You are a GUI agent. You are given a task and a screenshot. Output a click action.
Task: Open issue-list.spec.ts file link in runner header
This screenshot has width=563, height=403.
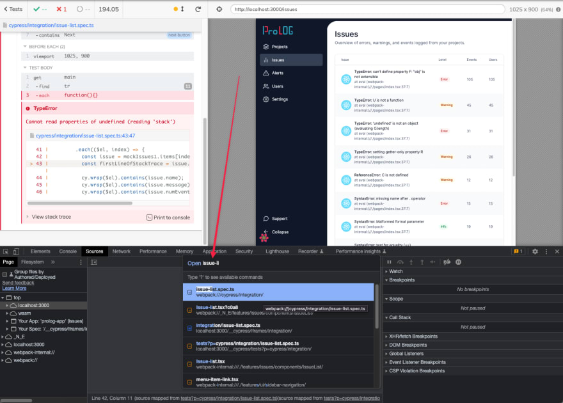[x=51, y=25]
